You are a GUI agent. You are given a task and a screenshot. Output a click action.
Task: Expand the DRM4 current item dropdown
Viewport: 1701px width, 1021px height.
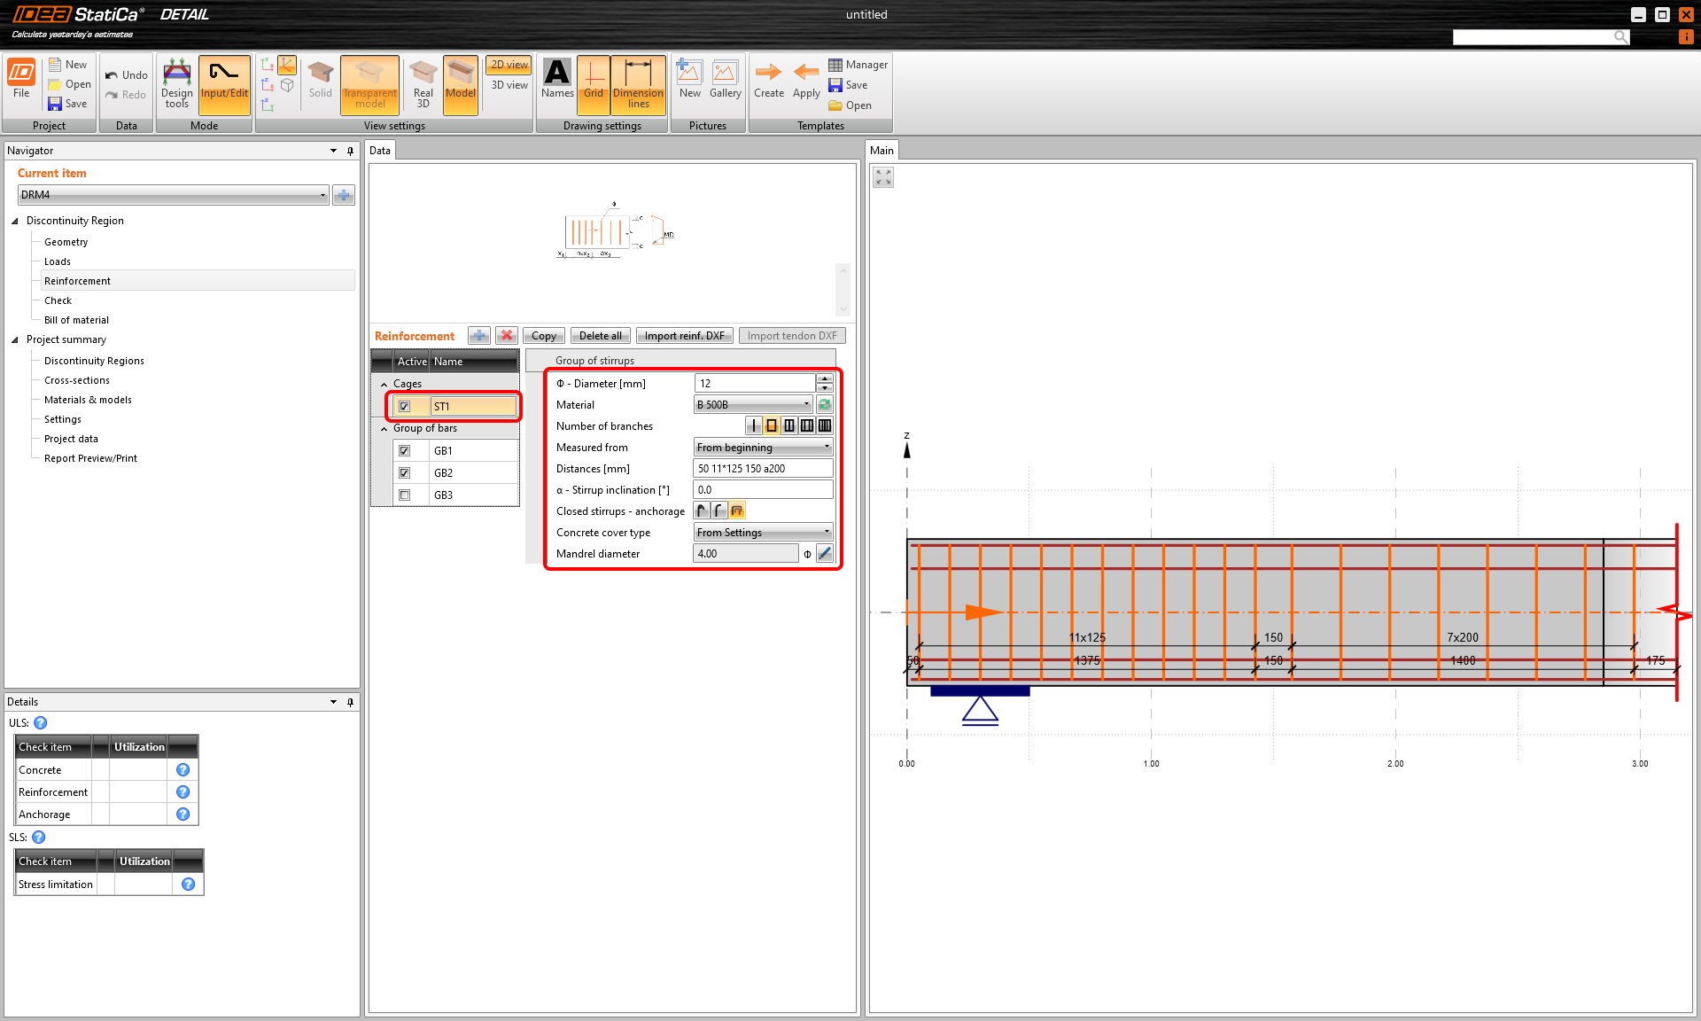coord(322,195)
